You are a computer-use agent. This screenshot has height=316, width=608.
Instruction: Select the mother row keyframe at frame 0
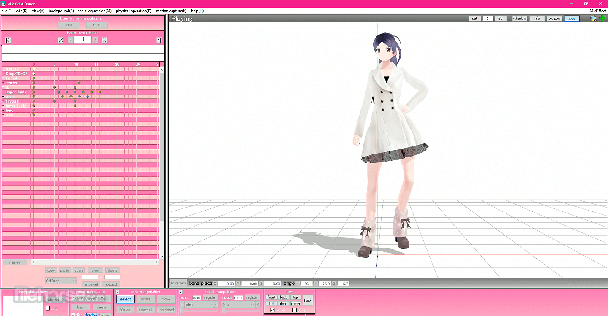[x=34, y=69]
